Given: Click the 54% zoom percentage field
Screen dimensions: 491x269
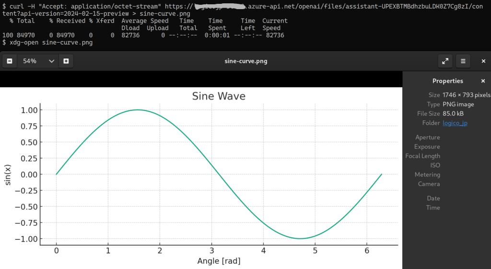Looking at the screenshot, I should click(x=30, y=61).
